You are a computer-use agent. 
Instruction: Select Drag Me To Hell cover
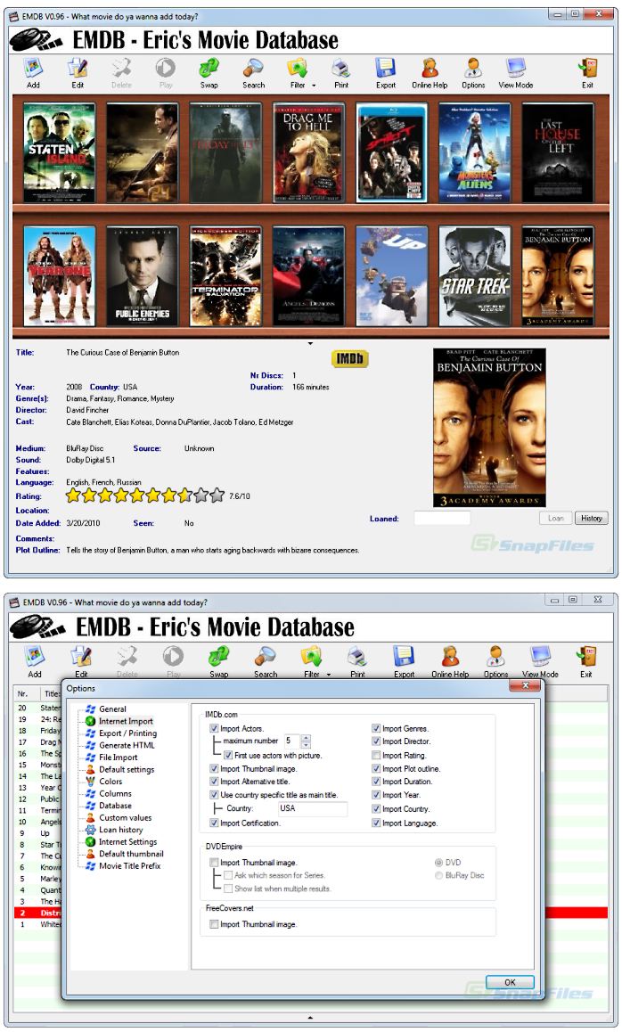coord(308,152)
